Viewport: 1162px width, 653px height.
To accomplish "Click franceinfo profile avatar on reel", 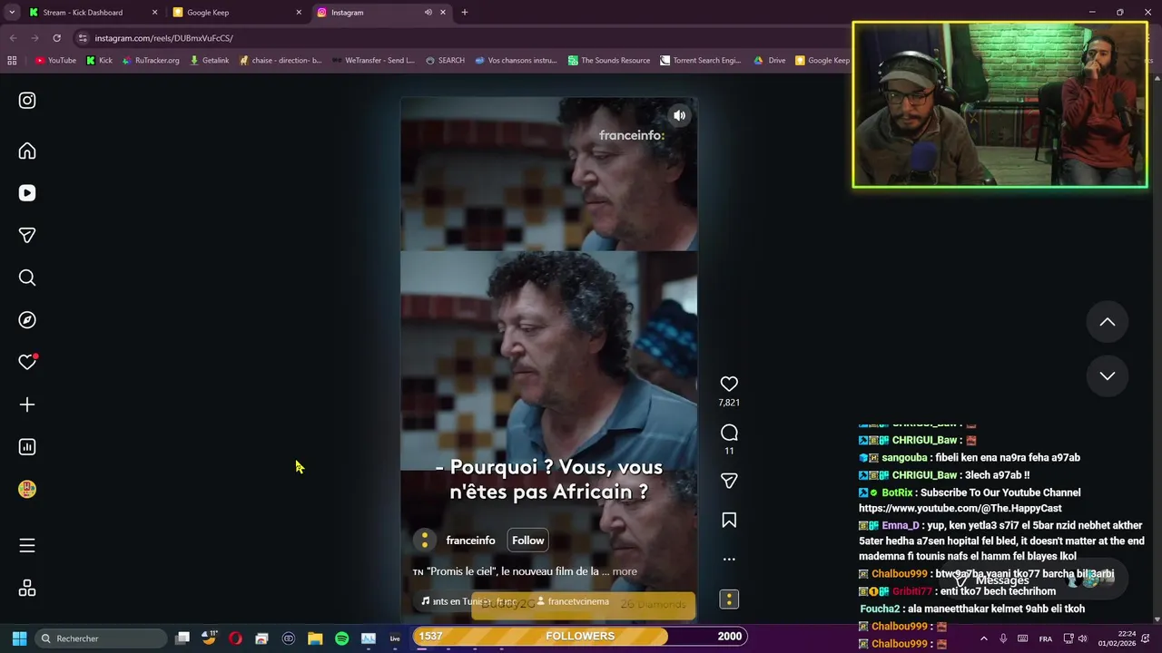I will tap(424, 541).
